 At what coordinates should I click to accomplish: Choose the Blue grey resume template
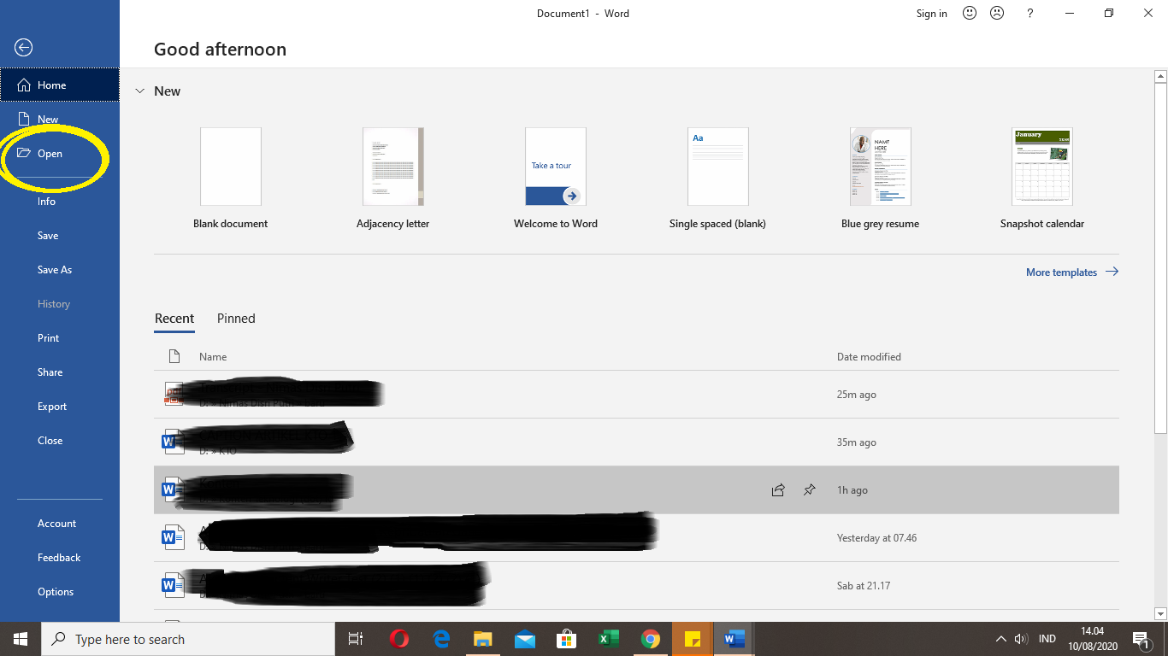point(880,167)
